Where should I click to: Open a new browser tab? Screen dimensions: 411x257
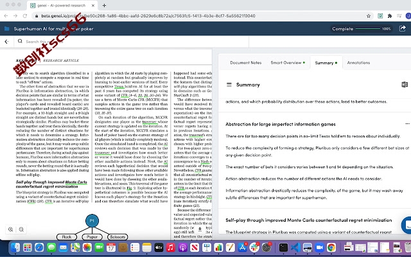(x=104, y=6)
